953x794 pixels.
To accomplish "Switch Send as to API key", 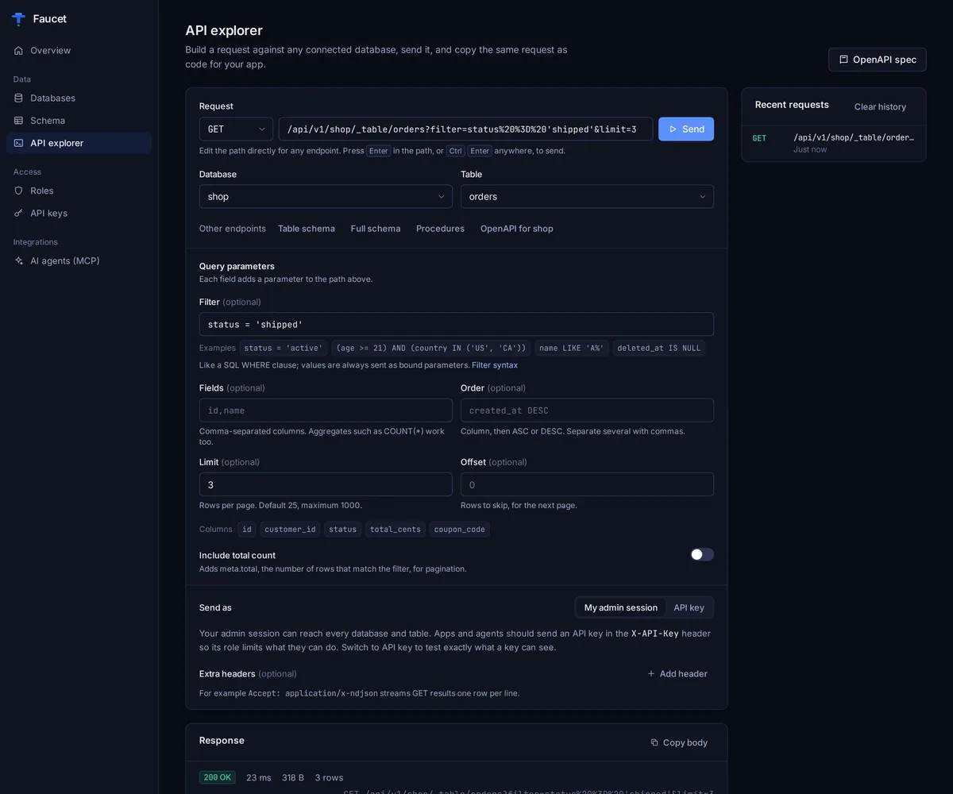I will pos(689,607).
